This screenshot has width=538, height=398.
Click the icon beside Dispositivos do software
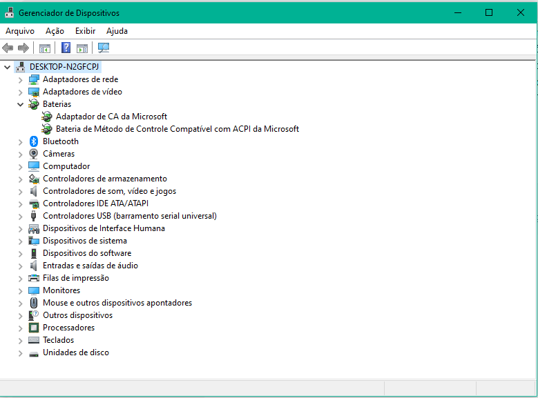[34, 253]
